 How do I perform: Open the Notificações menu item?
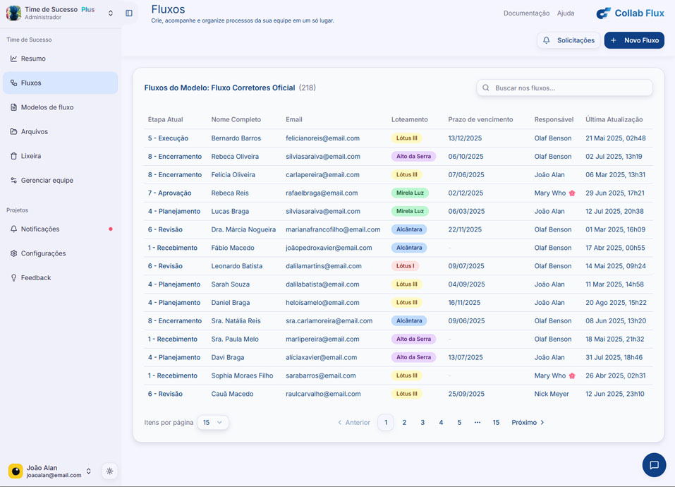coord(40,229)
